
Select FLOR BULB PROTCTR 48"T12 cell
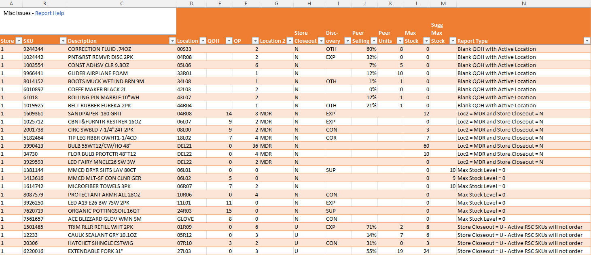tap(121, 154)
